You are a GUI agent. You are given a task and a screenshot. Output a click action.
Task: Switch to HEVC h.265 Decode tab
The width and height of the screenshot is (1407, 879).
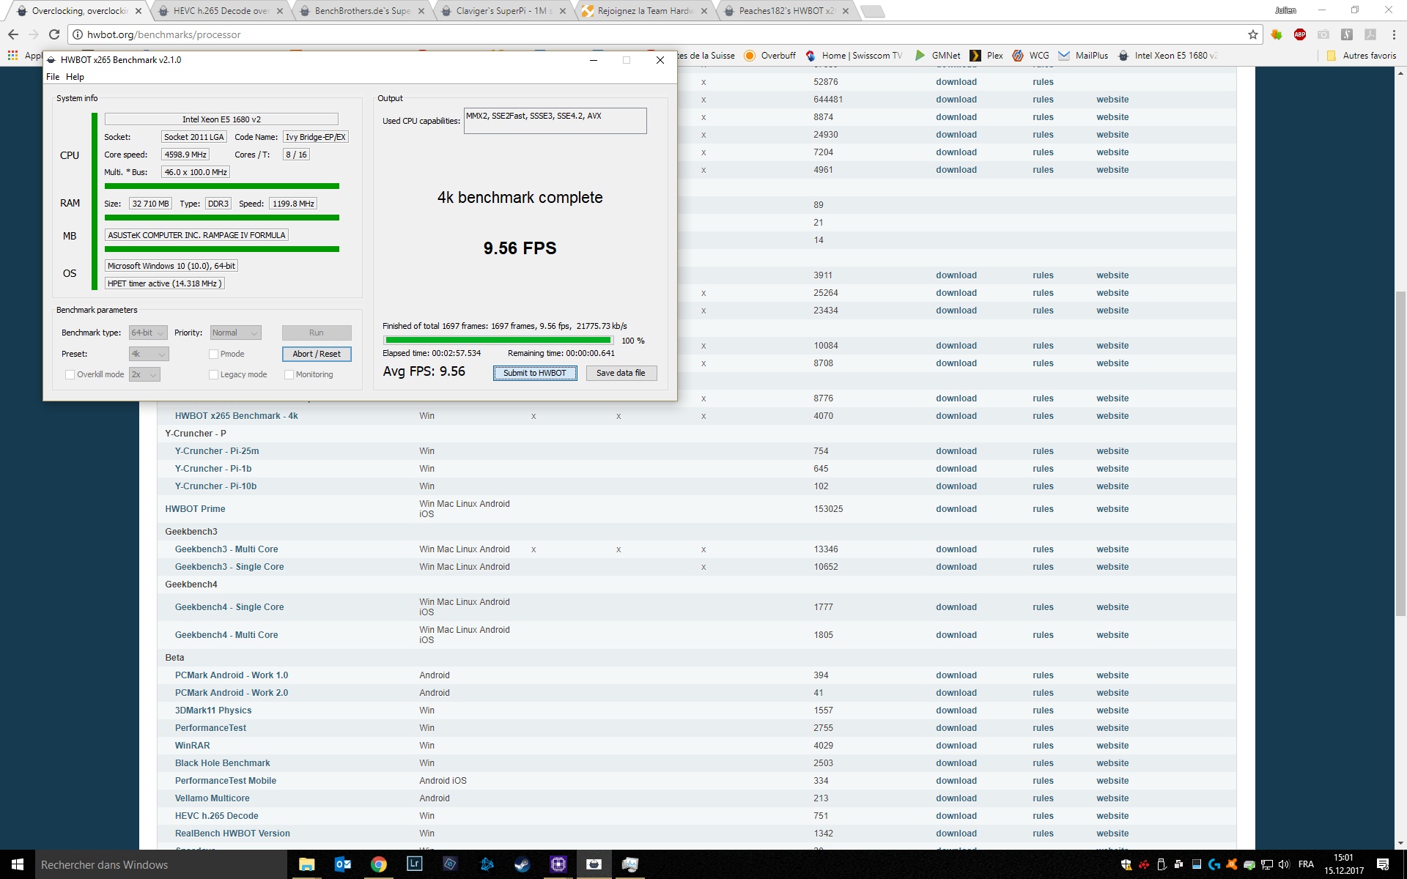(220, 11)
